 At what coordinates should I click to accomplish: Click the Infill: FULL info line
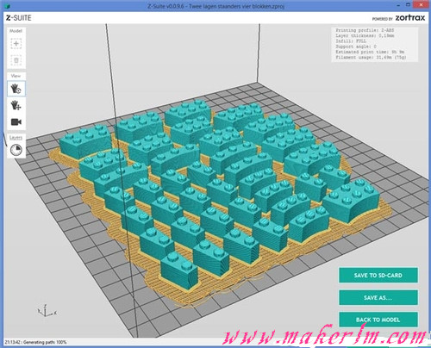351,41
